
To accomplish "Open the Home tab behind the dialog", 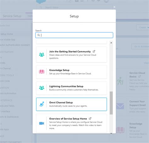I will (30, 16).
